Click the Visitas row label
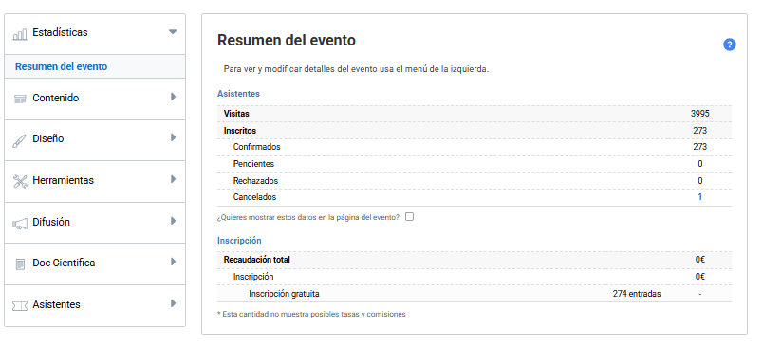The height and width of the screenshot is (345, 763). (236, 114)
